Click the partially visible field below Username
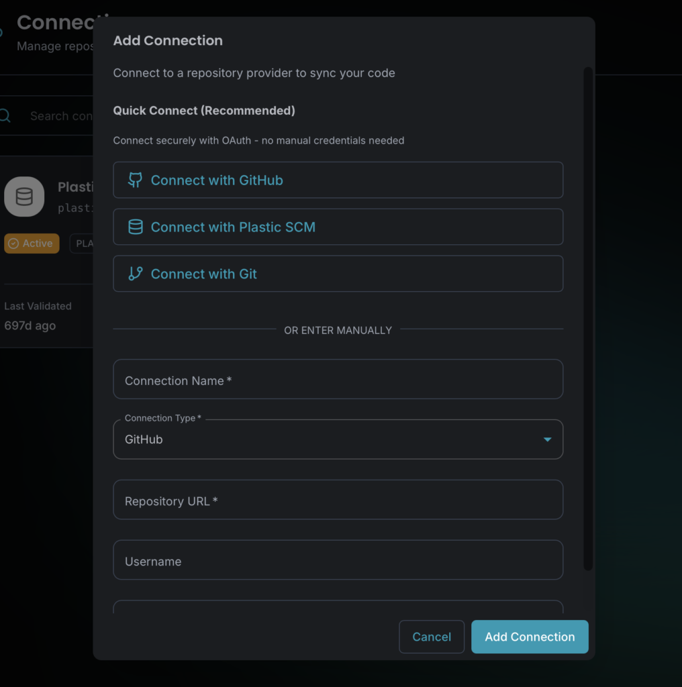This screenshot has height=687, width=682. [x=338, y=607]
